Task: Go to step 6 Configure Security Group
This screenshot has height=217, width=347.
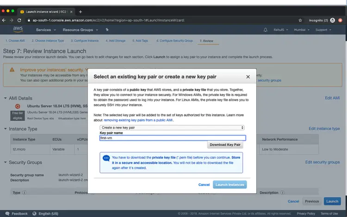Action: click(174, 41)
